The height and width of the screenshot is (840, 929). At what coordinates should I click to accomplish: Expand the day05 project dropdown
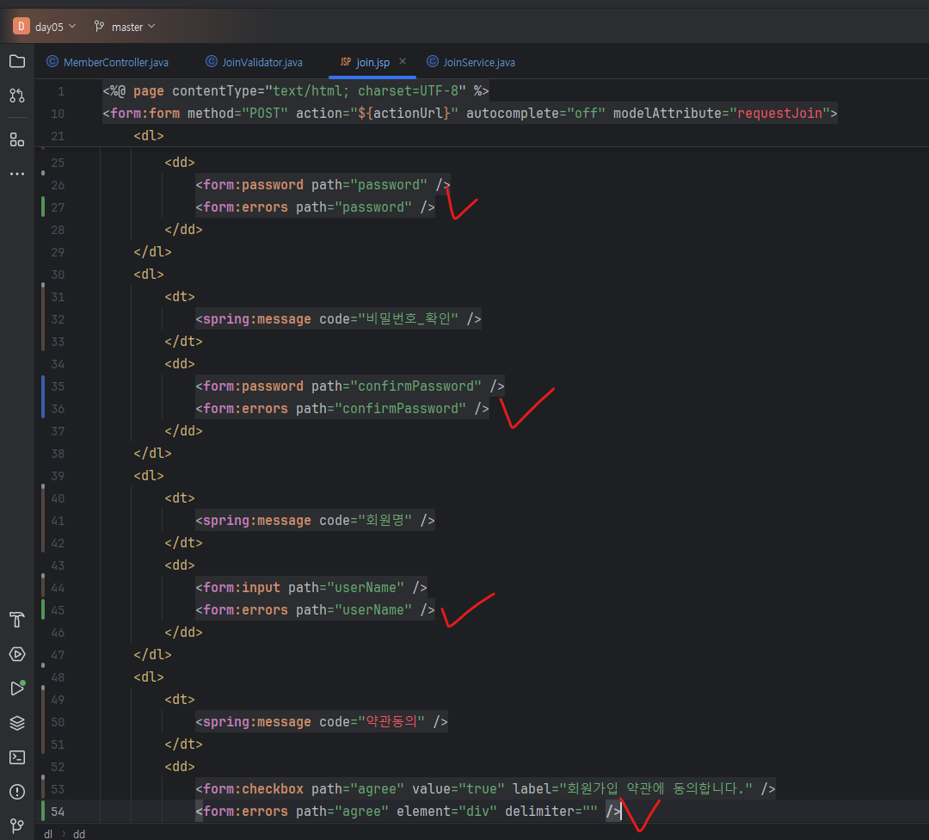[x=56, y=27]
